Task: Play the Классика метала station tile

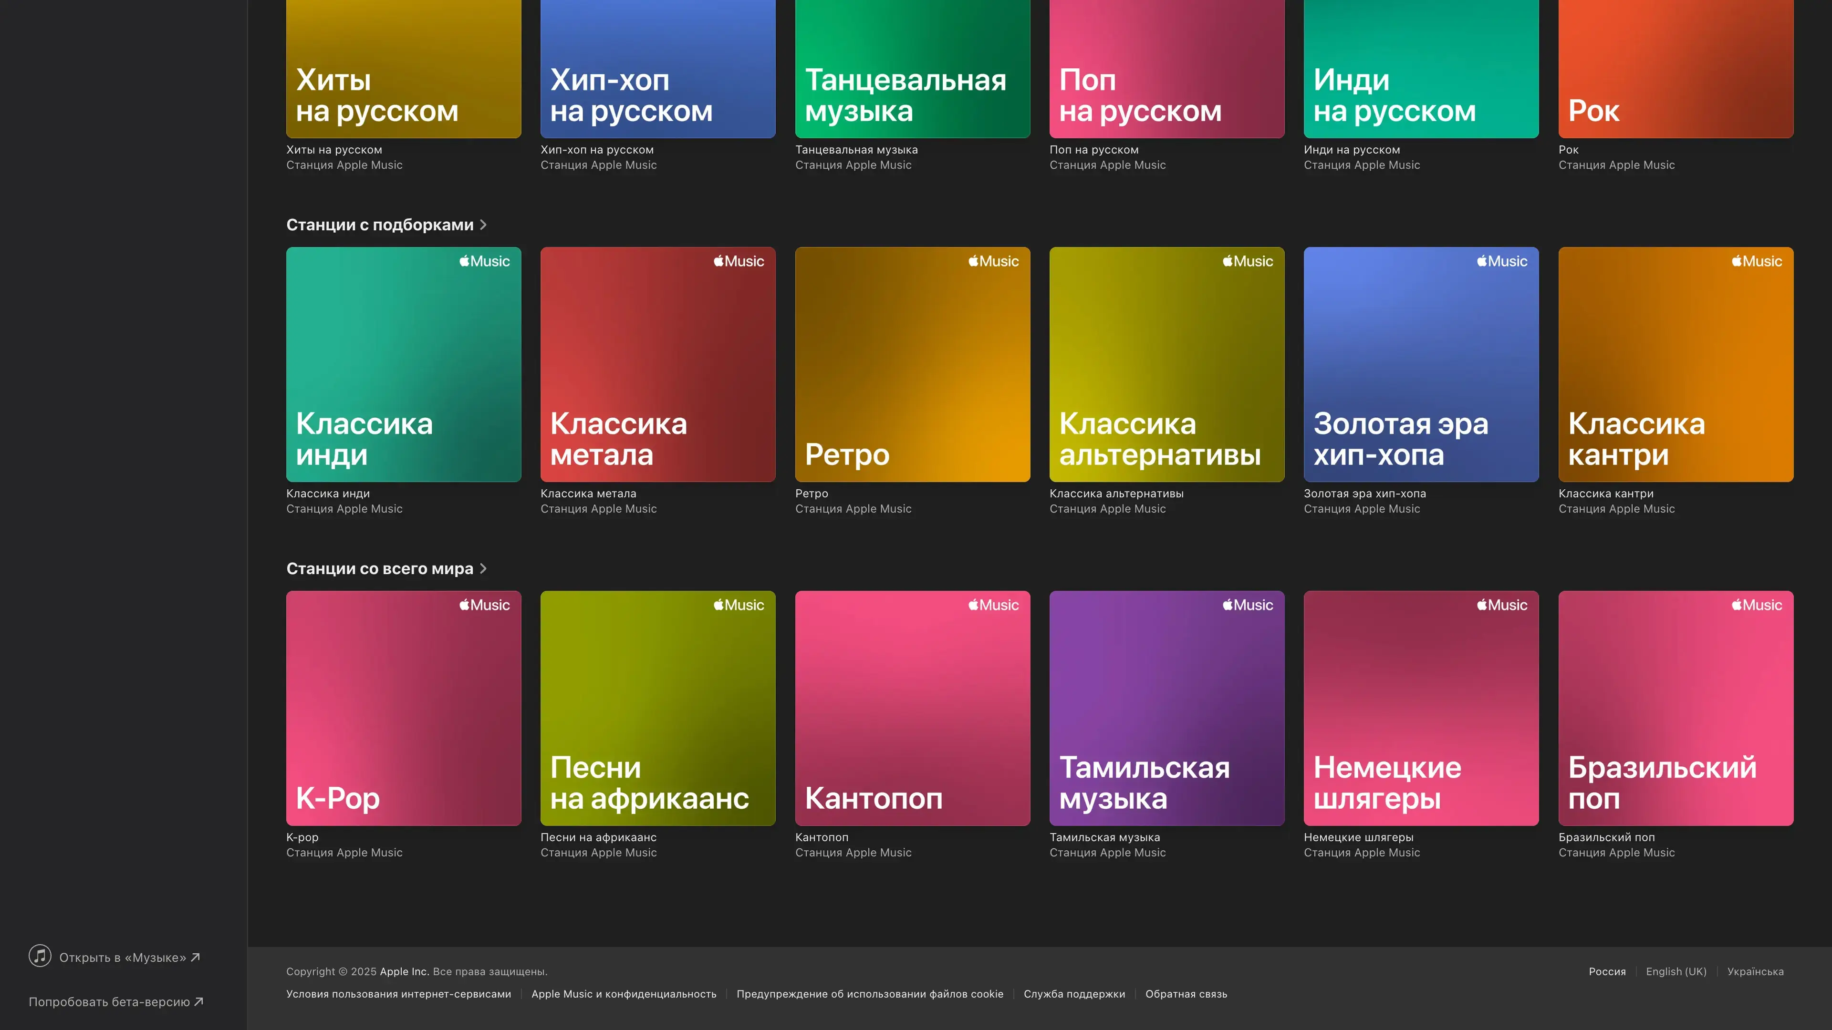Action: point(657,364)
